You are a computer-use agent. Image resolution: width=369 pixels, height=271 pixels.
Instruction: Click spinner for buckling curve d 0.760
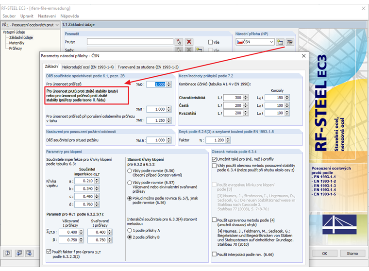pyautogui.click(x=97, y=204)
